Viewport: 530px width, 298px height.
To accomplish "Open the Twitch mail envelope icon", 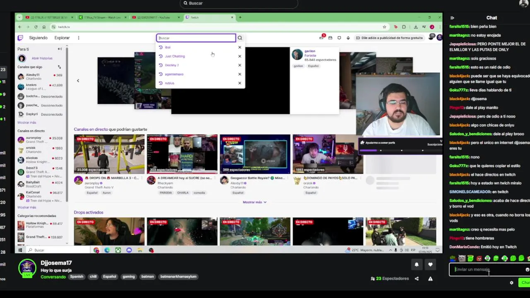I will coord(330,38).
